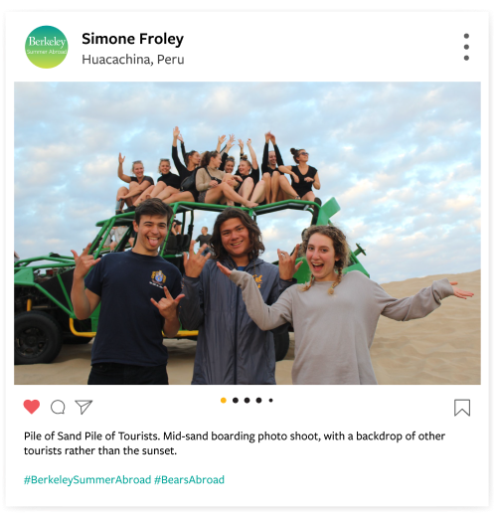This screenshot has height=521, width=496.
Task: Save the post with the bookmark icon
Action: click(462, 408)
